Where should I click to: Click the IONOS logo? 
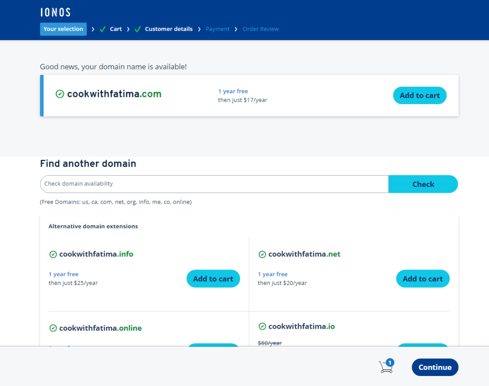(x=55, y=12)
